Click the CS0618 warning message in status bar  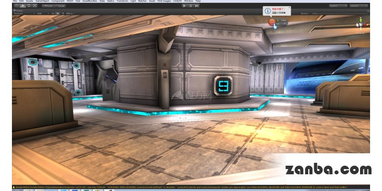pyautogui.click(x=181, y=187)
